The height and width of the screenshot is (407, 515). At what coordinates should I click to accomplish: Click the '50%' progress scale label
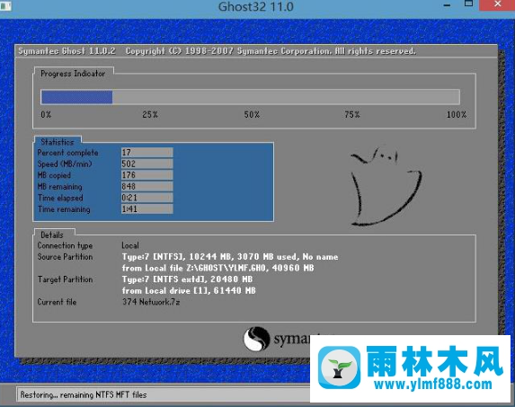tap(252, 114)
